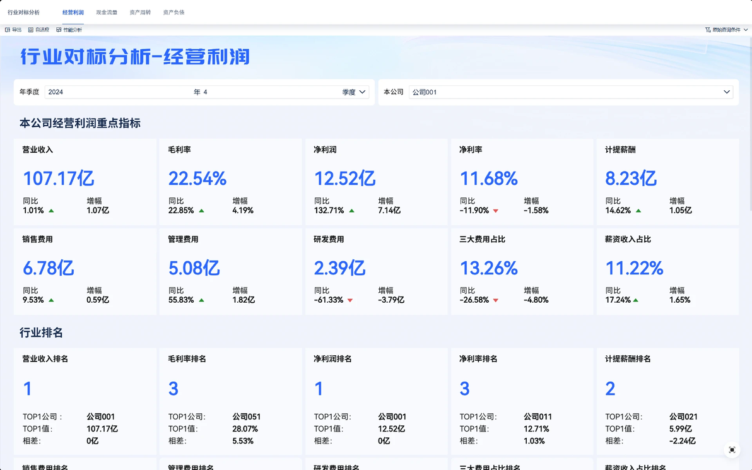
Task: Click the 2.39亿 R&D expense value
Action: click(x=339, y=269)
